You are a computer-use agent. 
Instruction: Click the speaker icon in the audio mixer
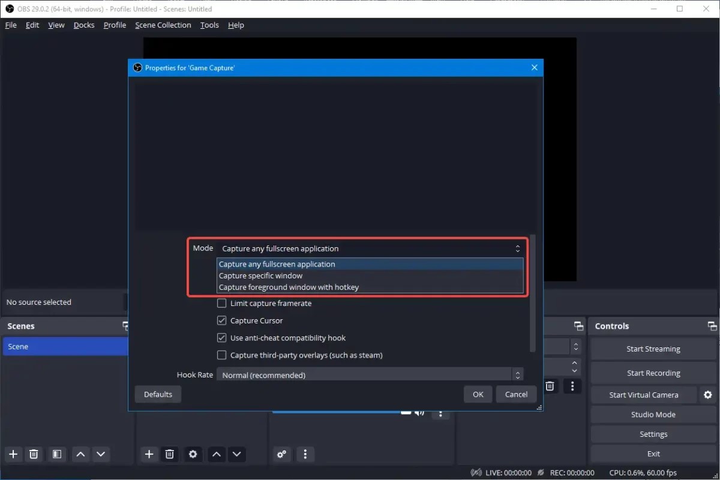pos(419,412)
